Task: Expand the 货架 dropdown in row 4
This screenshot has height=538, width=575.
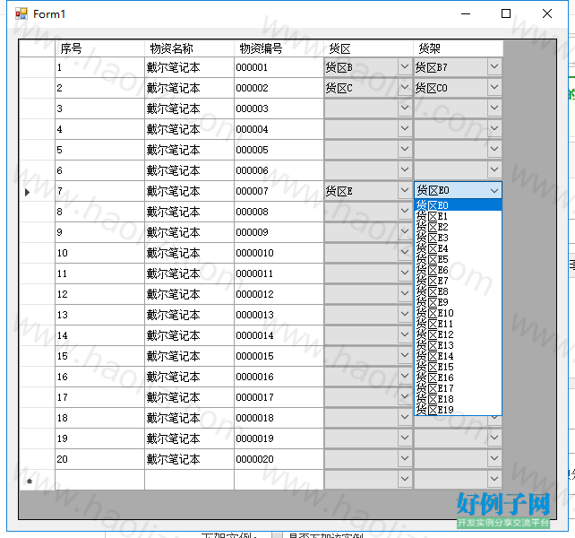Action: click(494, 128)
